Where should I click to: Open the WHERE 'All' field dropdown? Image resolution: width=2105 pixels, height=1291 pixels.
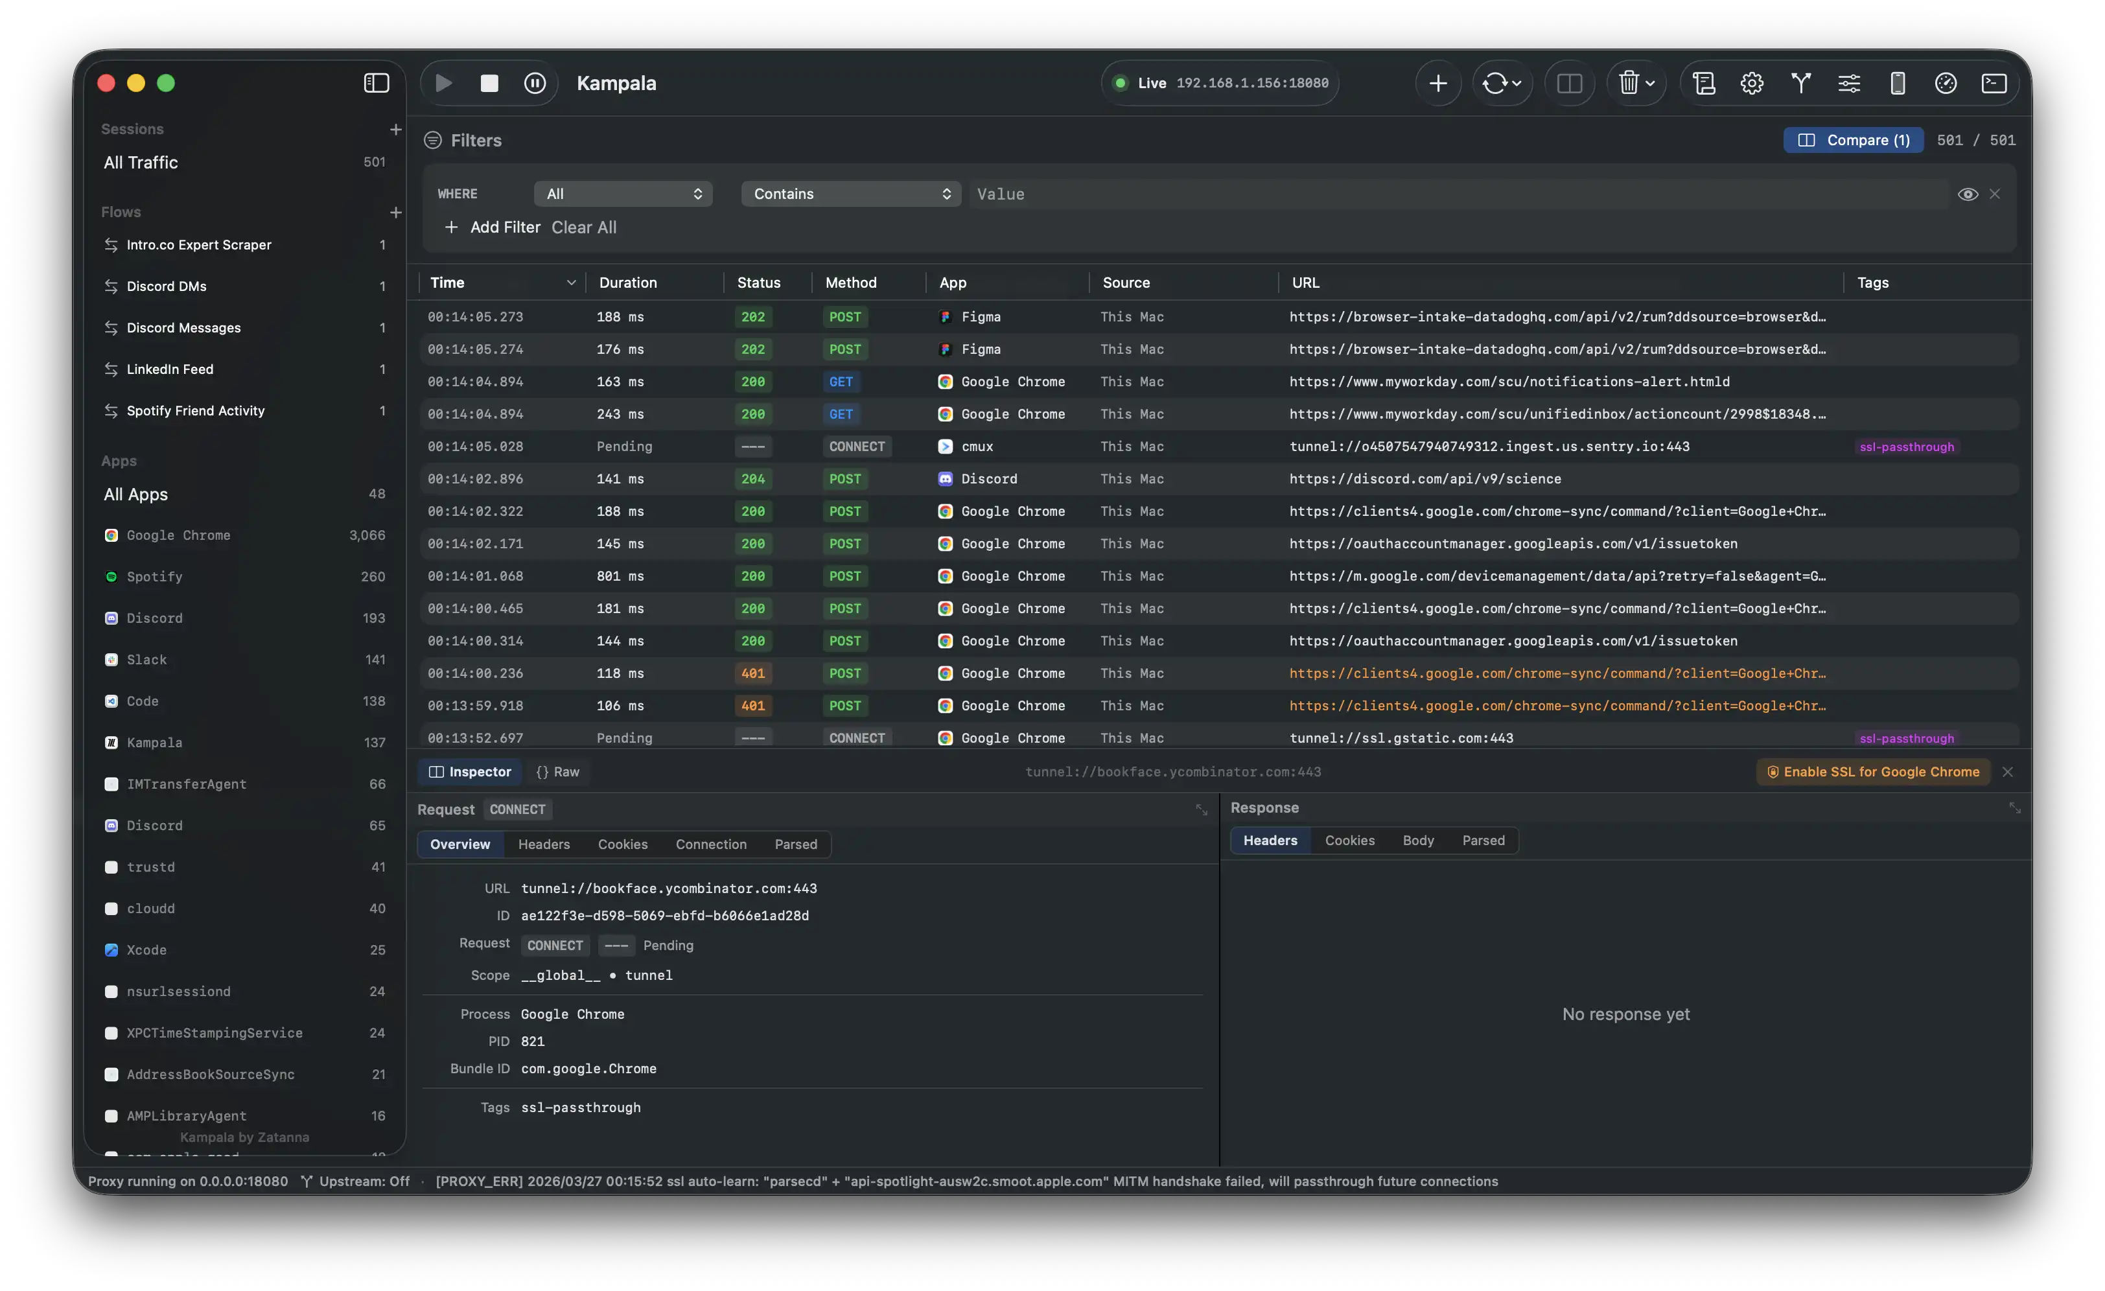click(x=623, y=194)
